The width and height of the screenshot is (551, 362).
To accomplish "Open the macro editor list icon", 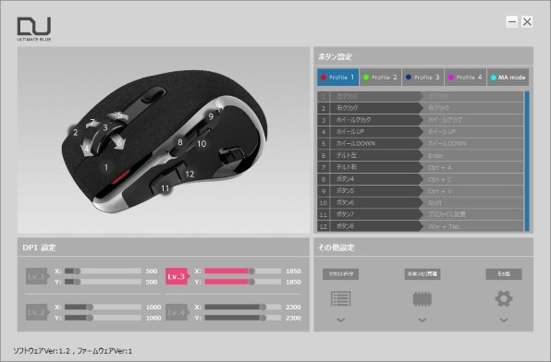I will (x=340, y=299).
